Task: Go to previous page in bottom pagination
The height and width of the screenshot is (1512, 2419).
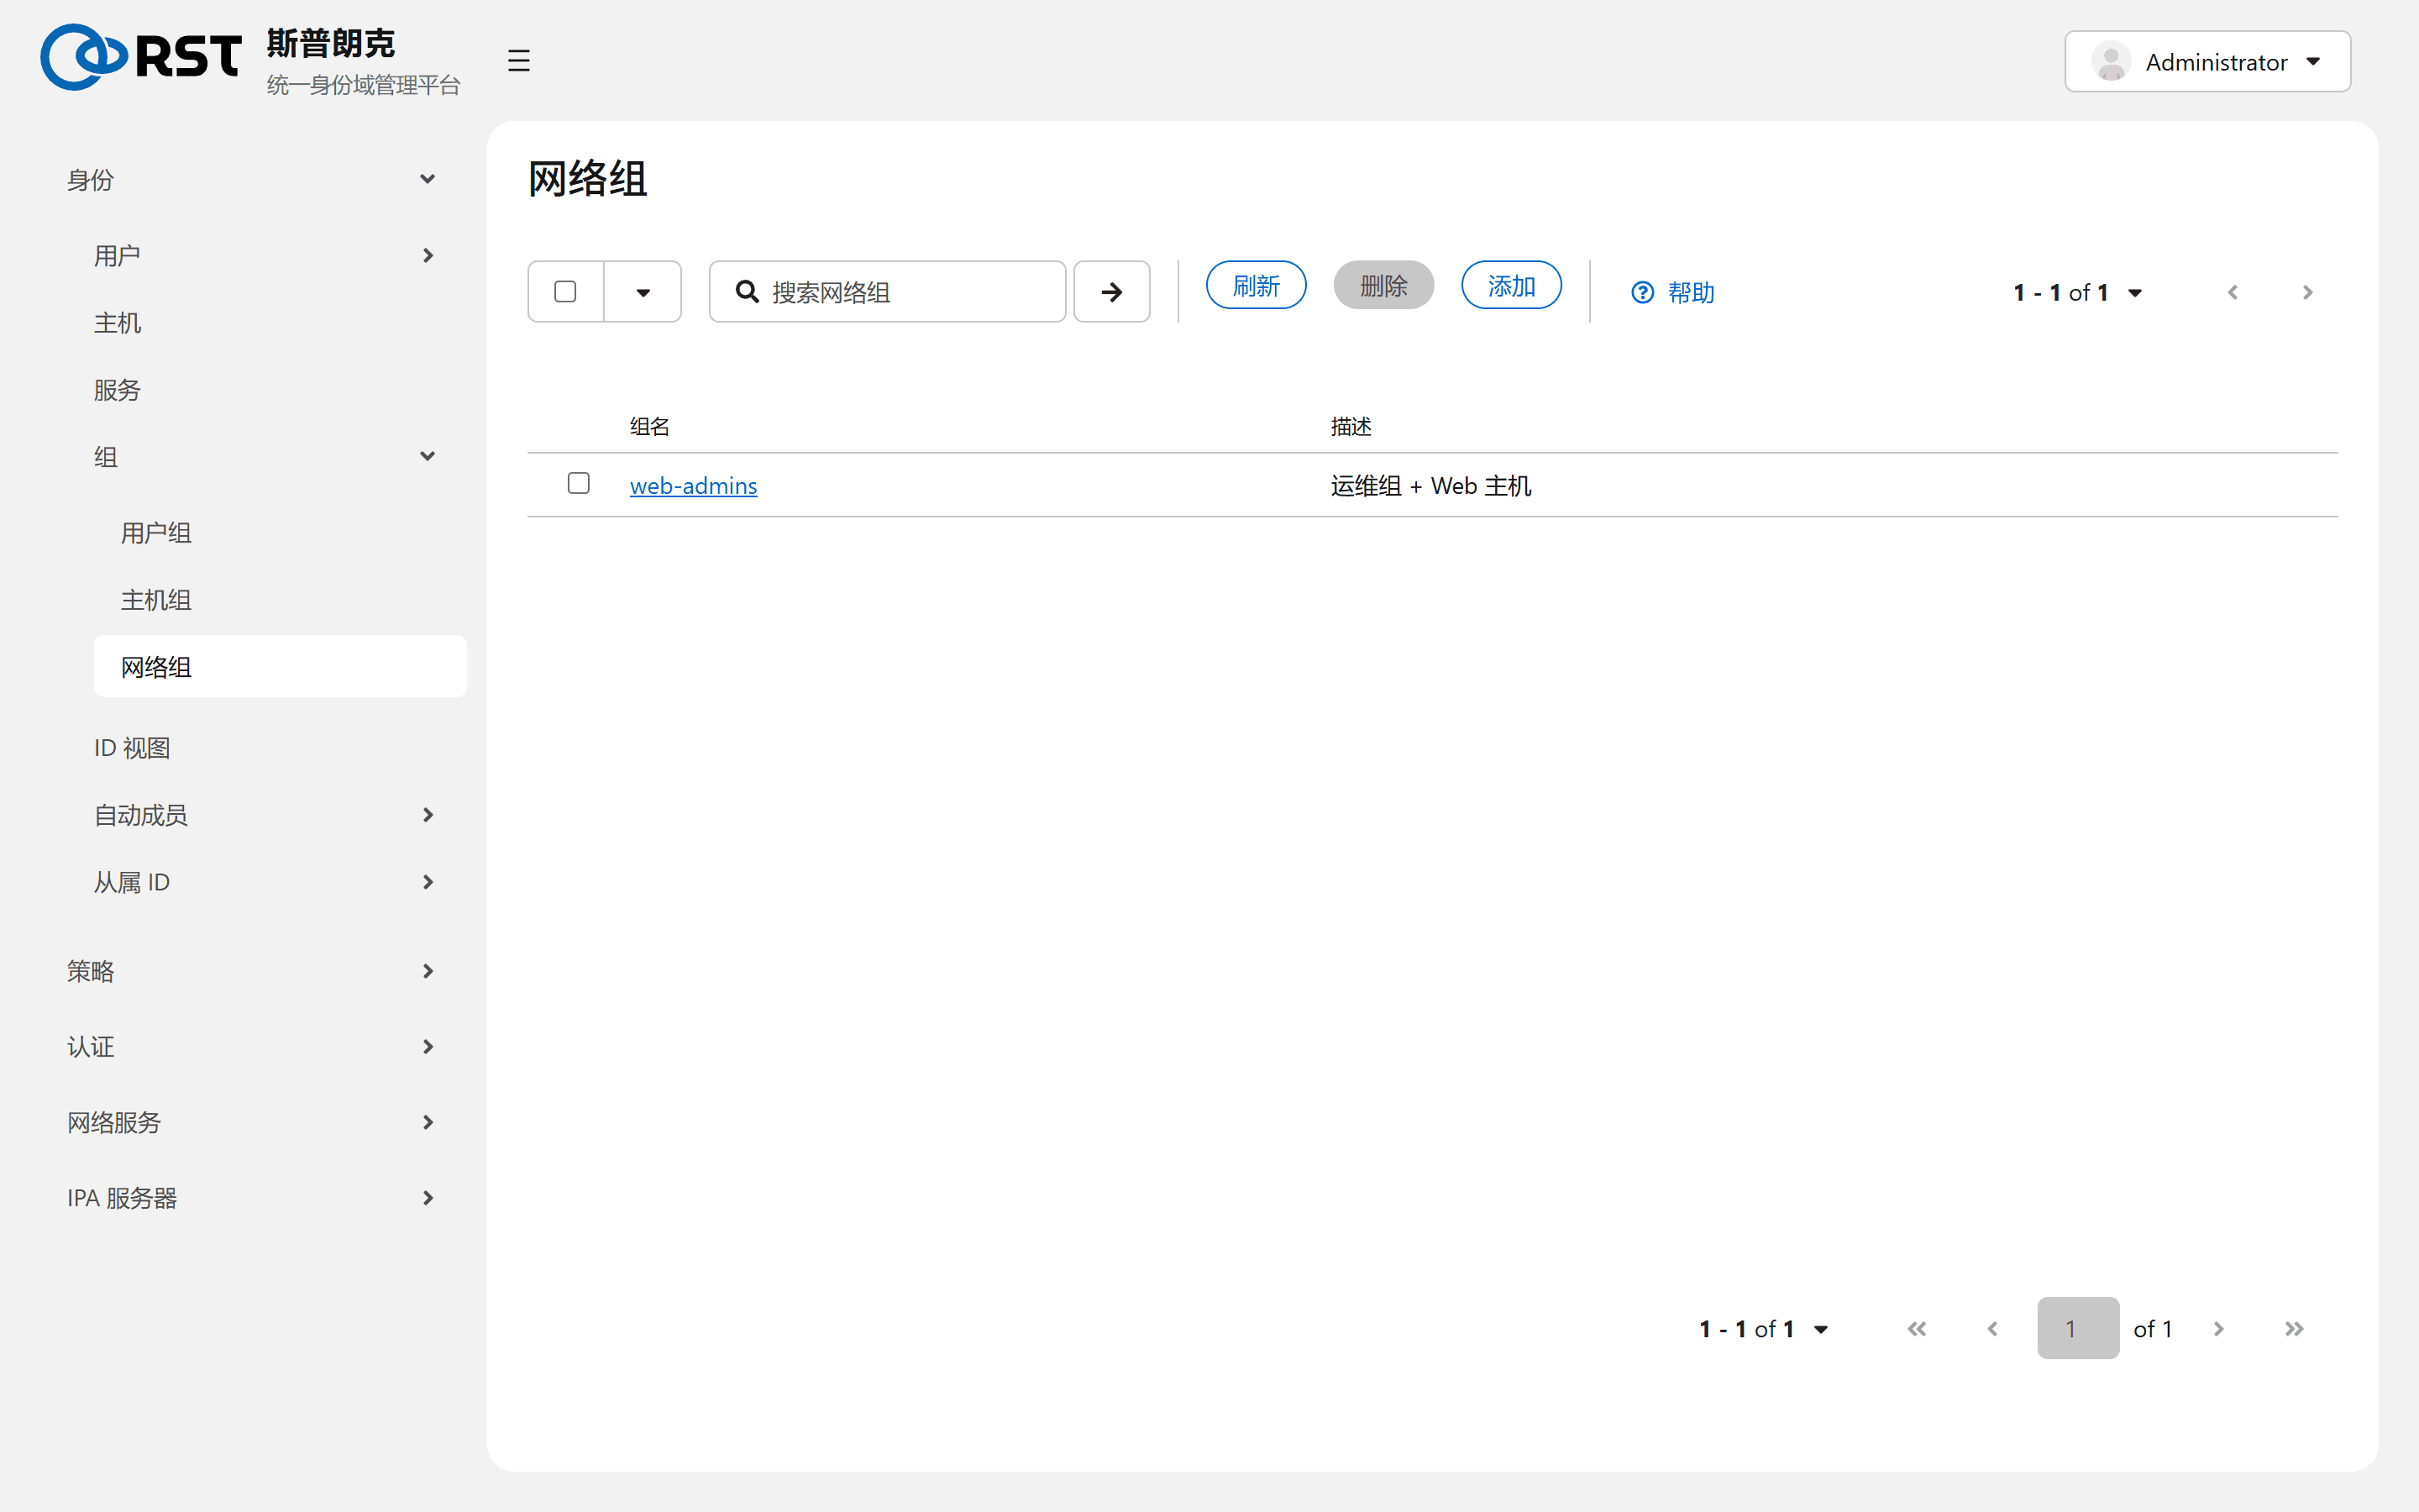Action: tap(1992, 1329)
